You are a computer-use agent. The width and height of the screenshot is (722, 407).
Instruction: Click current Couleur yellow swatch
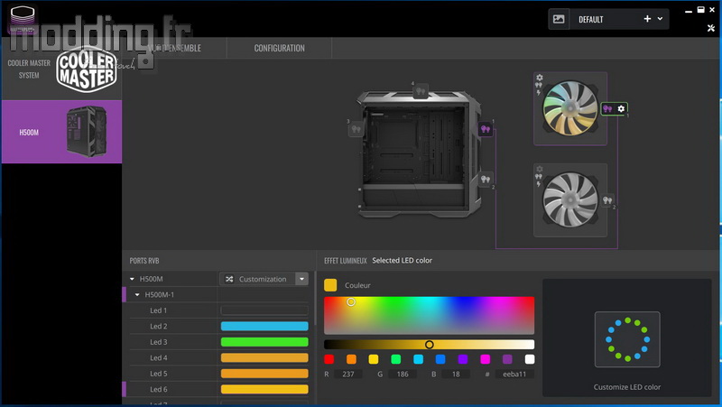point(330,285)
